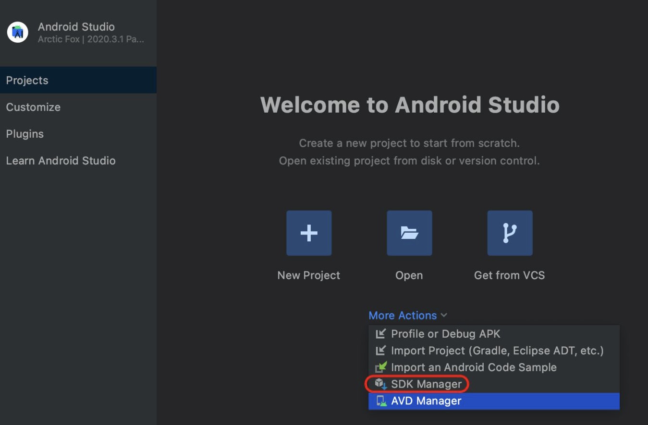Open SDK Manager from the menu
The height and width of the screenshot is (425, 648).
click(x=494, y=384)
